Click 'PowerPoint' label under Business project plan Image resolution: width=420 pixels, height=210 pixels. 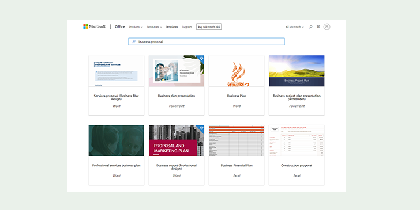pos(297,106)
